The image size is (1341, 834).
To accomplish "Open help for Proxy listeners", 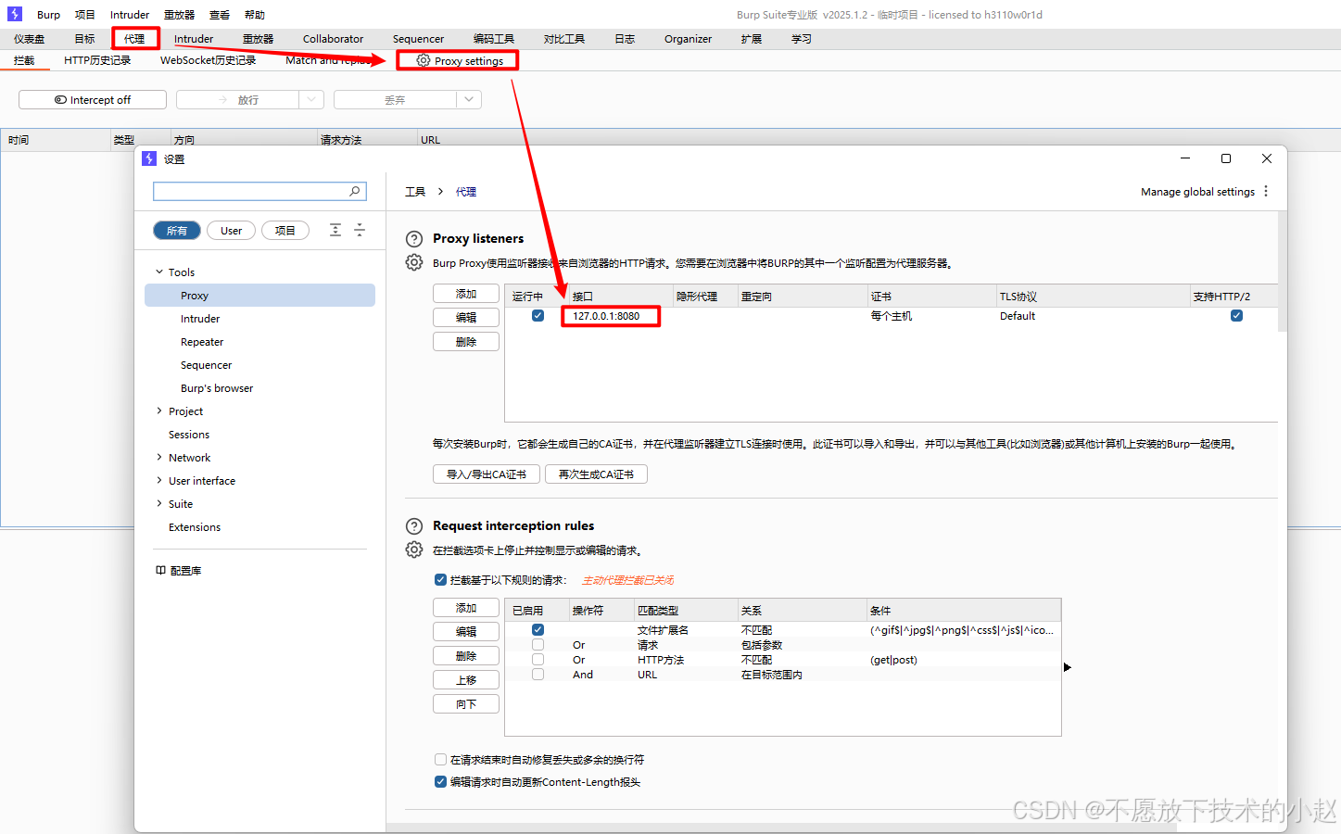I will [x=414, y=239].
